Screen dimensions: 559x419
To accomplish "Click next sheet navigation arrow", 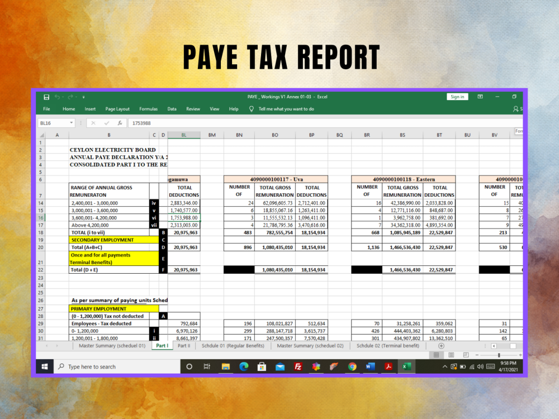I will [56, 346].
